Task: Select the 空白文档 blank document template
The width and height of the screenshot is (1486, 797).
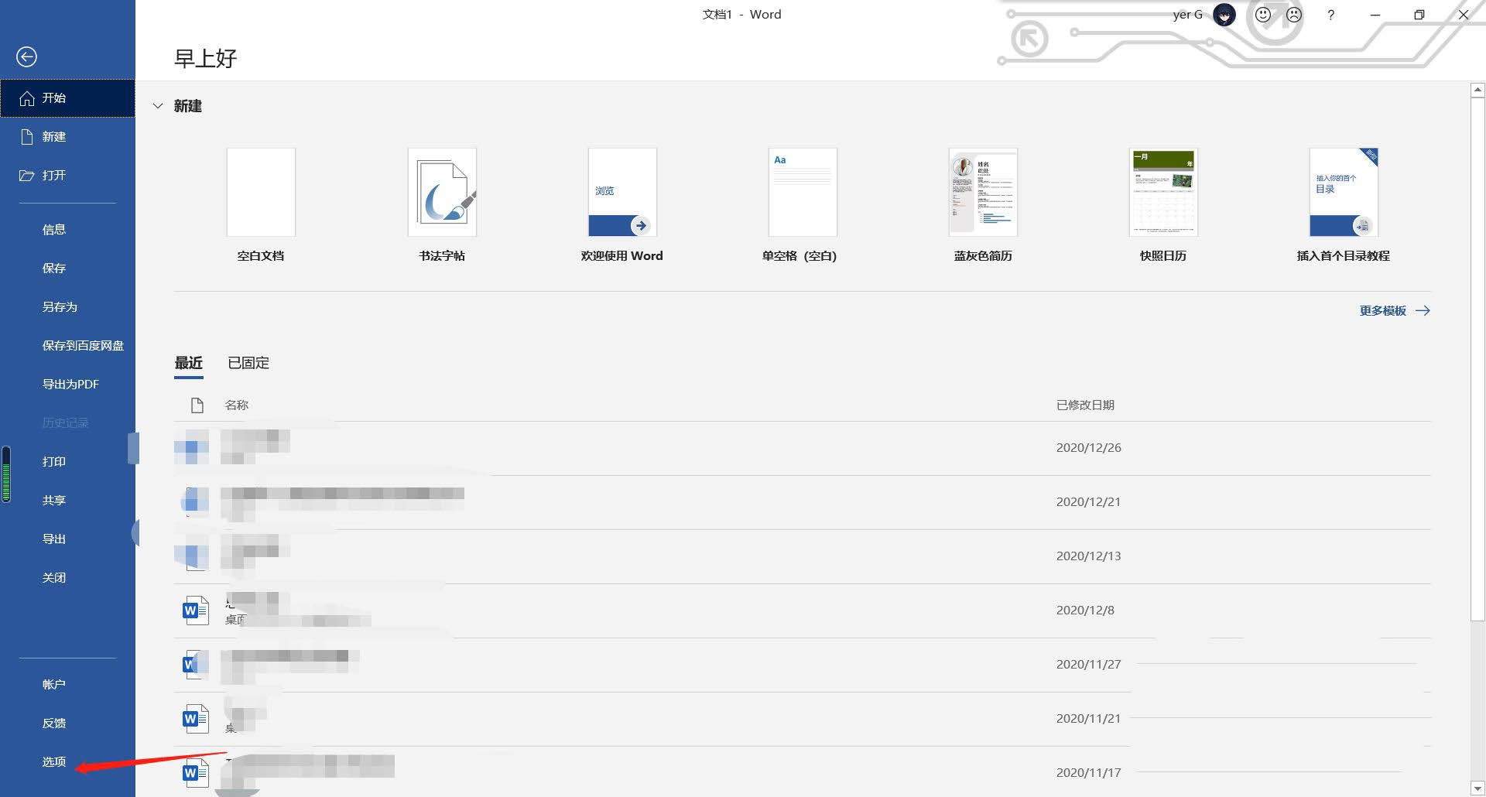Action: tap(260, 192)
